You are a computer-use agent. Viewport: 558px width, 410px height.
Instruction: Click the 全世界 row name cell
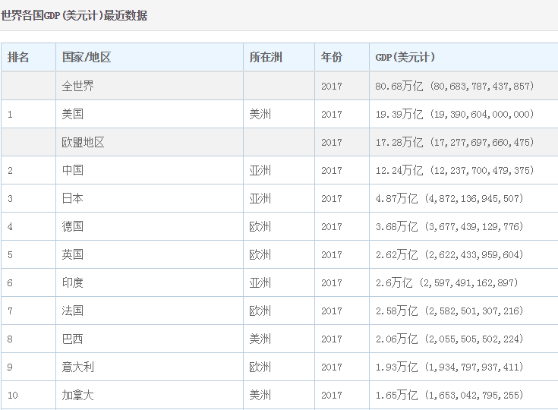[77, 86]
